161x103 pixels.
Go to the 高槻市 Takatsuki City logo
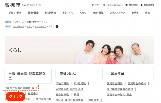pyautogui.click(x=23, y=5)
